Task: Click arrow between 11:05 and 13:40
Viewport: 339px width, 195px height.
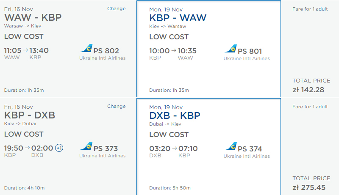Action: point(25,50)
